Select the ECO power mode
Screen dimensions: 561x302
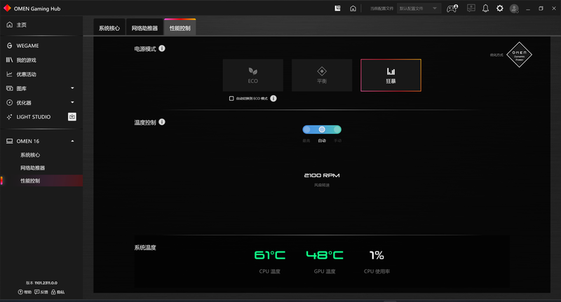252,75
